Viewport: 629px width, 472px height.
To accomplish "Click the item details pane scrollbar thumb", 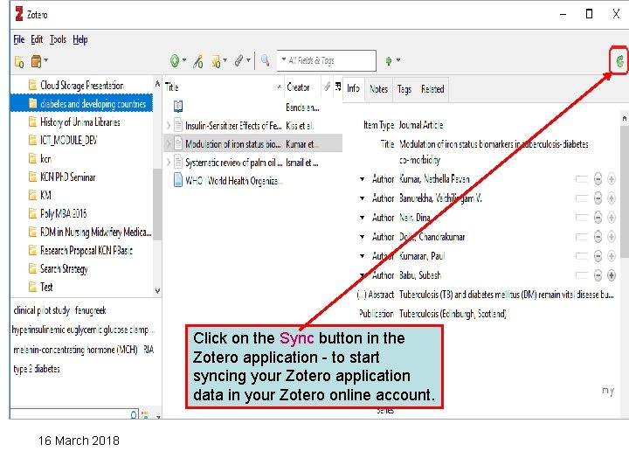I will point(624,191).
